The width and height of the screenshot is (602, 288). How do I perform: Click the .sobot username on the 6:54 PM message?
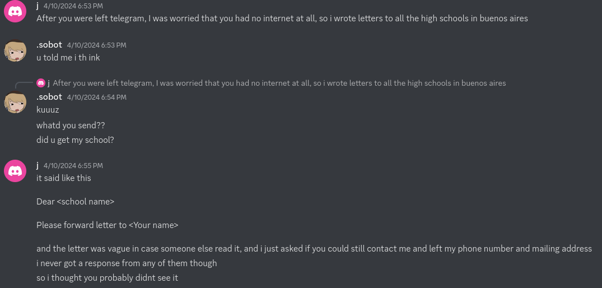point(49,97)
